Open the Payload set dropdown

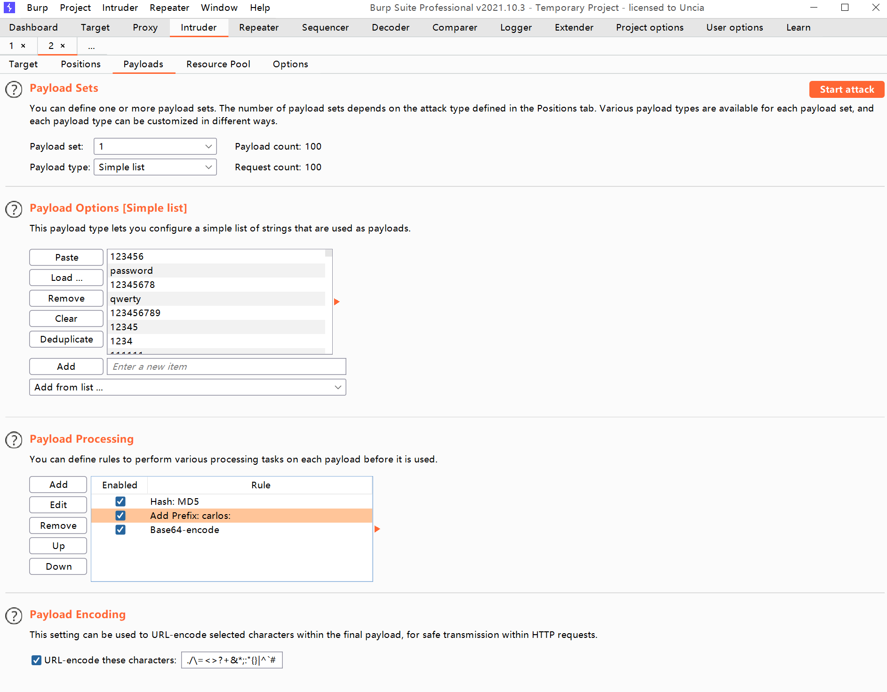click(x=155, y=146)
